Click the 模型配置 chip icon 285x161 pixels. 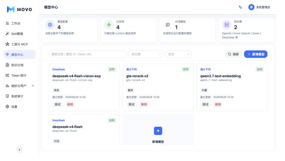coord(50,25)
